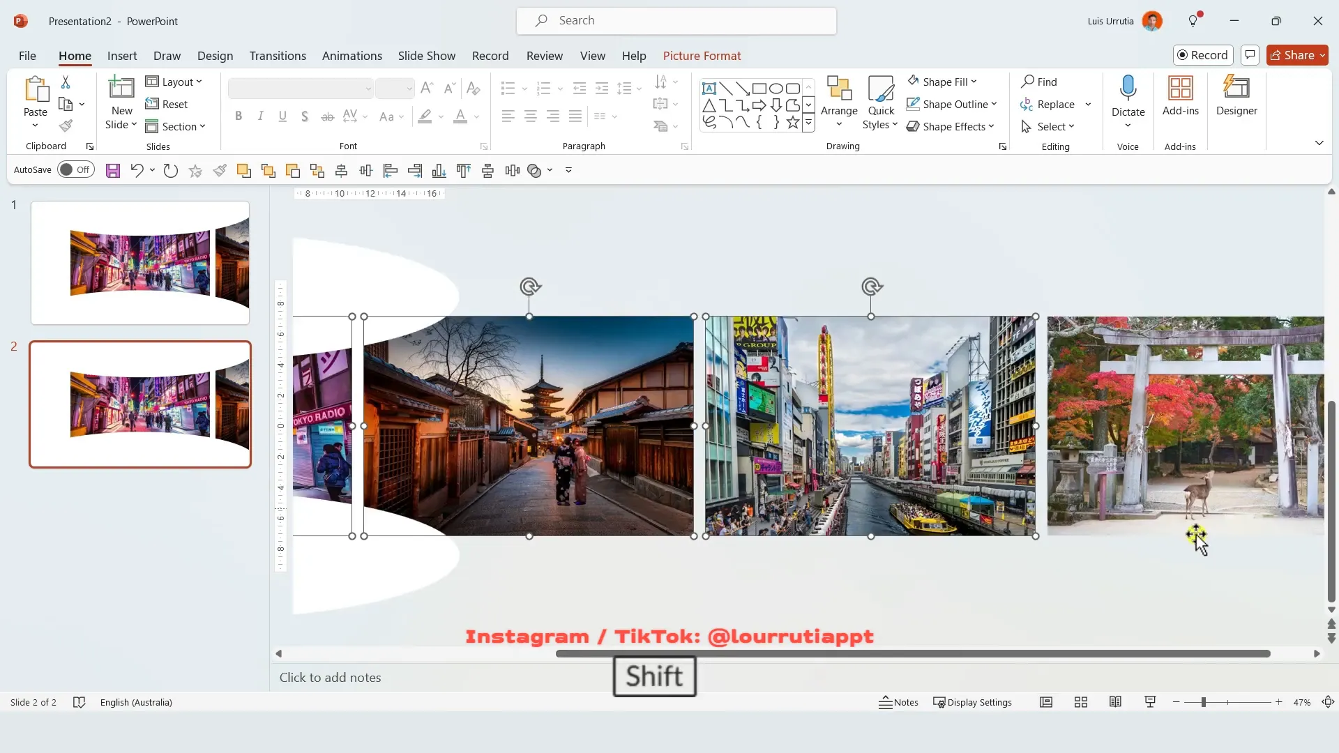Collapse the ribbon with chevron
Screen dimensions: 1339x753
pyautogui.click(x=1319, y=143)
